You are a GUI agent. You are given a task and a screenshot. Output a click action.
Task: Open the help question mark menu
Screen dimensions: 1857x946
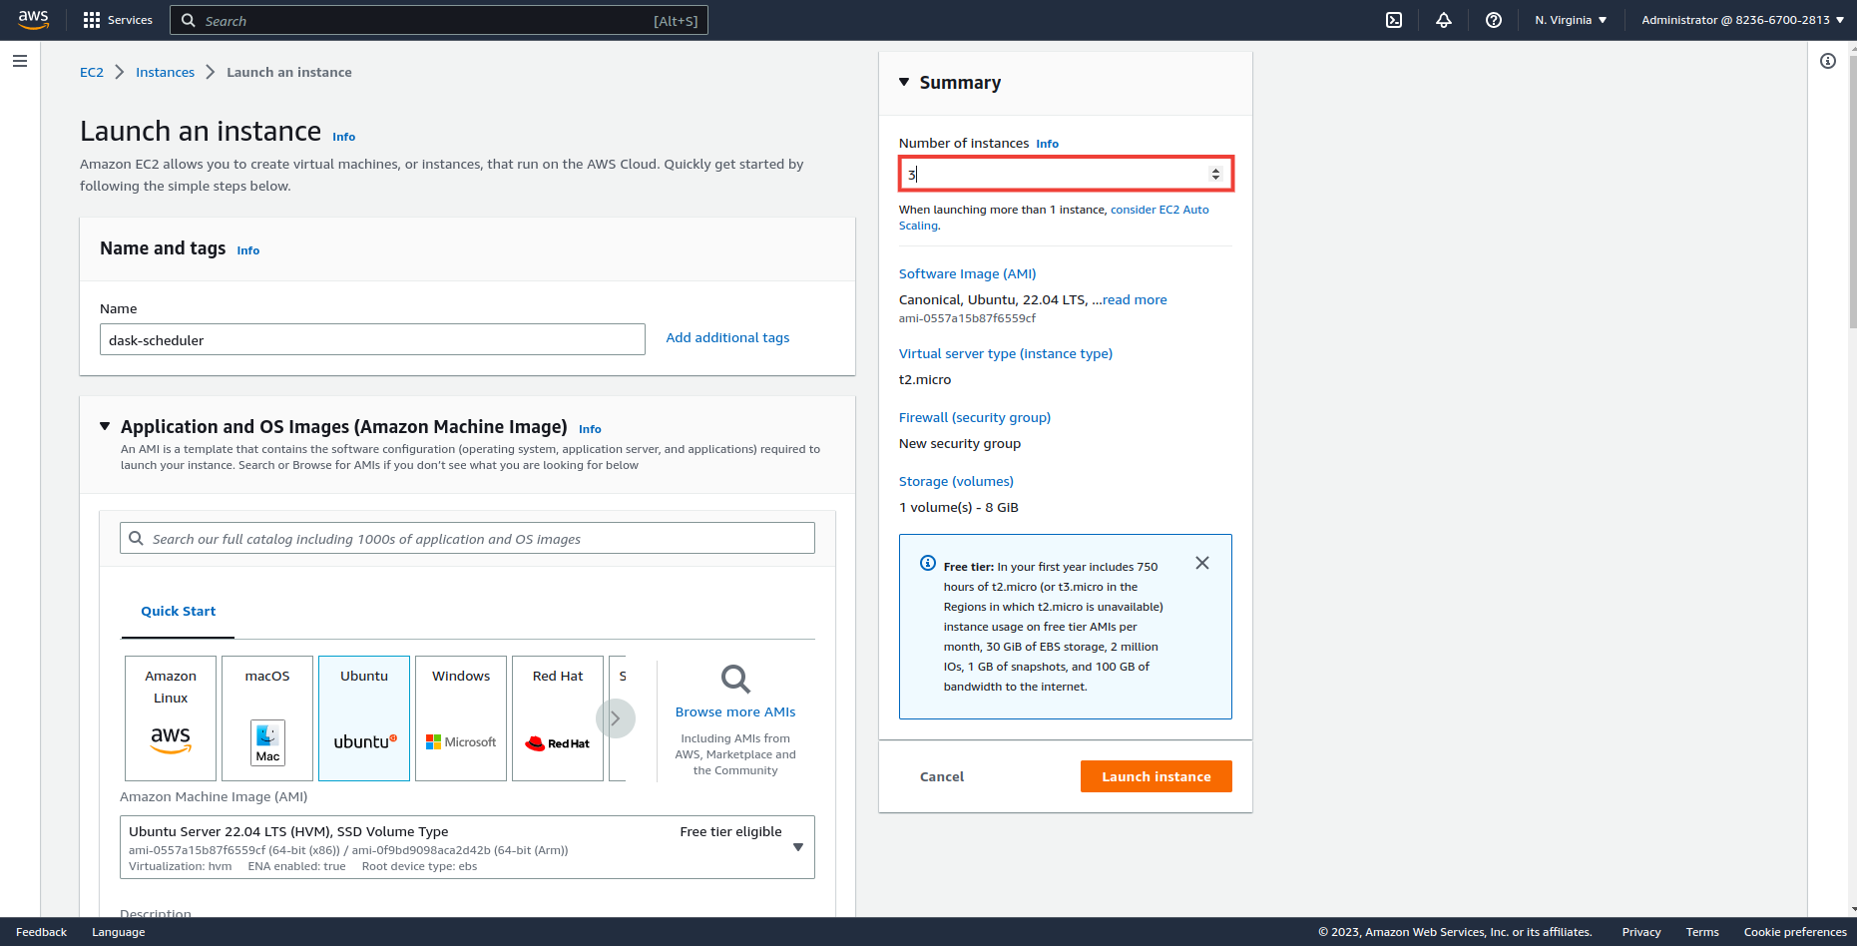1494,20
